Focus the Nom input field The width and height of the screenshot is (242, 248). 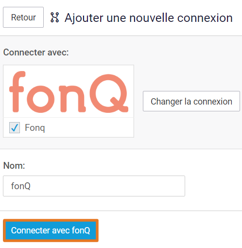coord(94,186)
